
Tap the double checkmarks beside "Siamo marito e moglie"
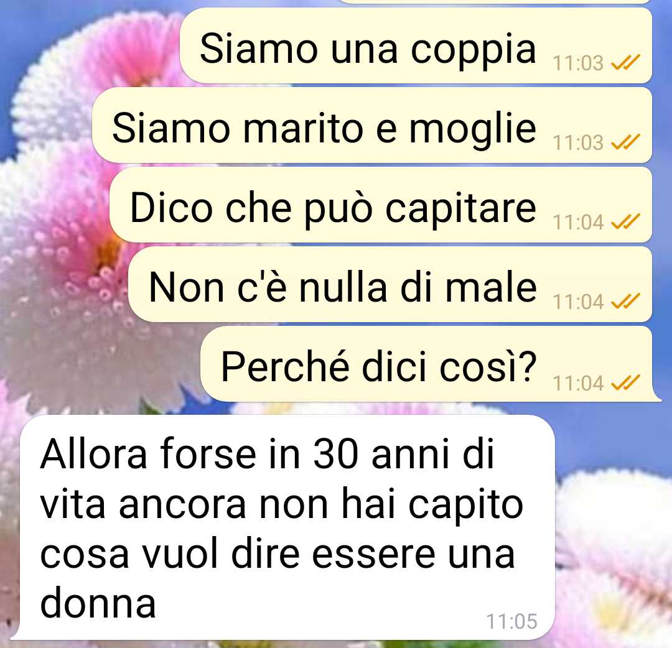[625, 142]
